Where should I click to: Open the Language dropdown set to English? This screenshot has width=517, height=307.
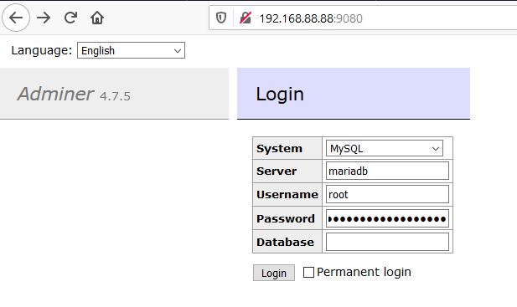[x=131, y=50]
